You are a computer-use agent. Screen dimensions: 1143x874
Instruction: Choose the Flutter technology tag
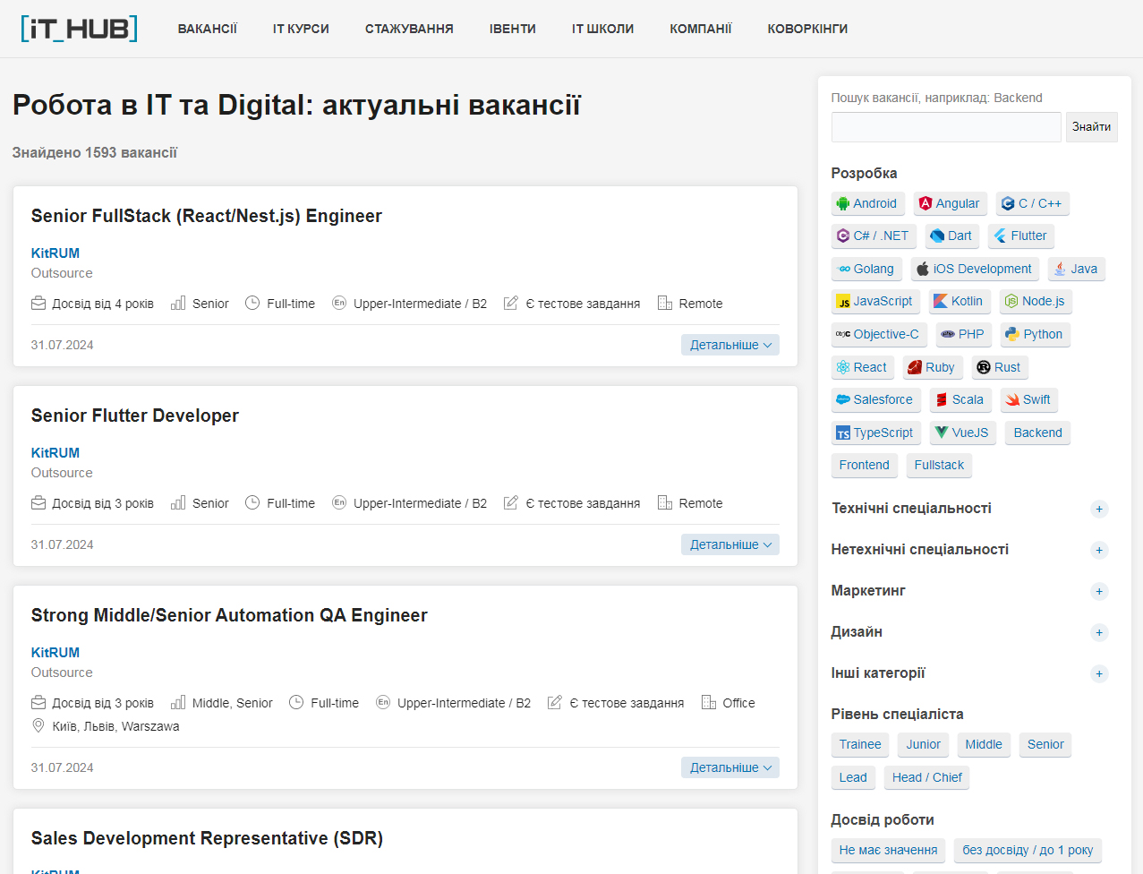point(1020,236)
